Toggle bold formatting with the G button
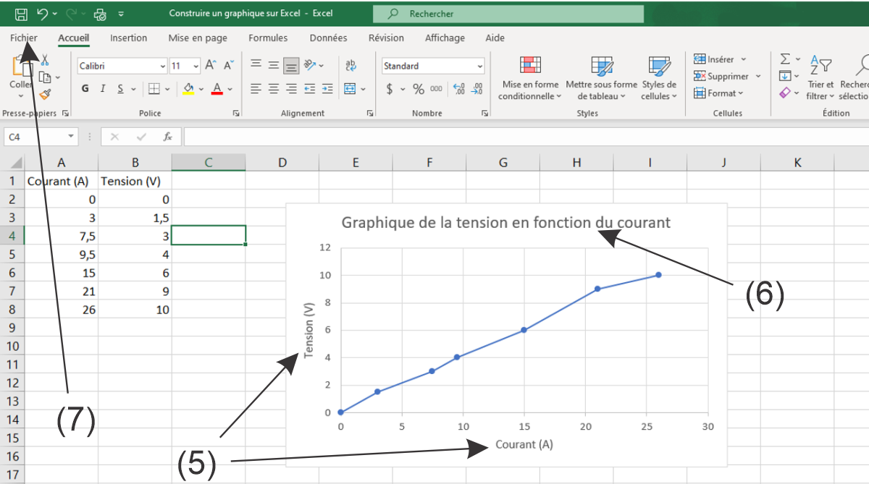 [85, 89]
